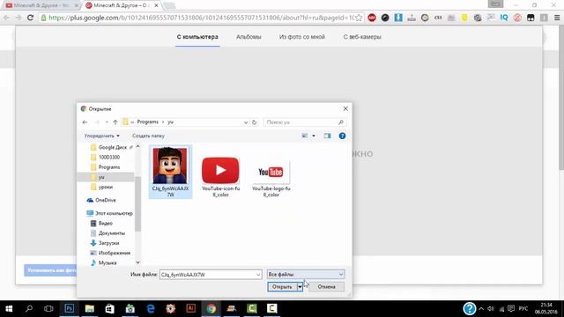Click the CSS extension icon
This screenshot has height=317, width=564.
[x=438, y=18]
